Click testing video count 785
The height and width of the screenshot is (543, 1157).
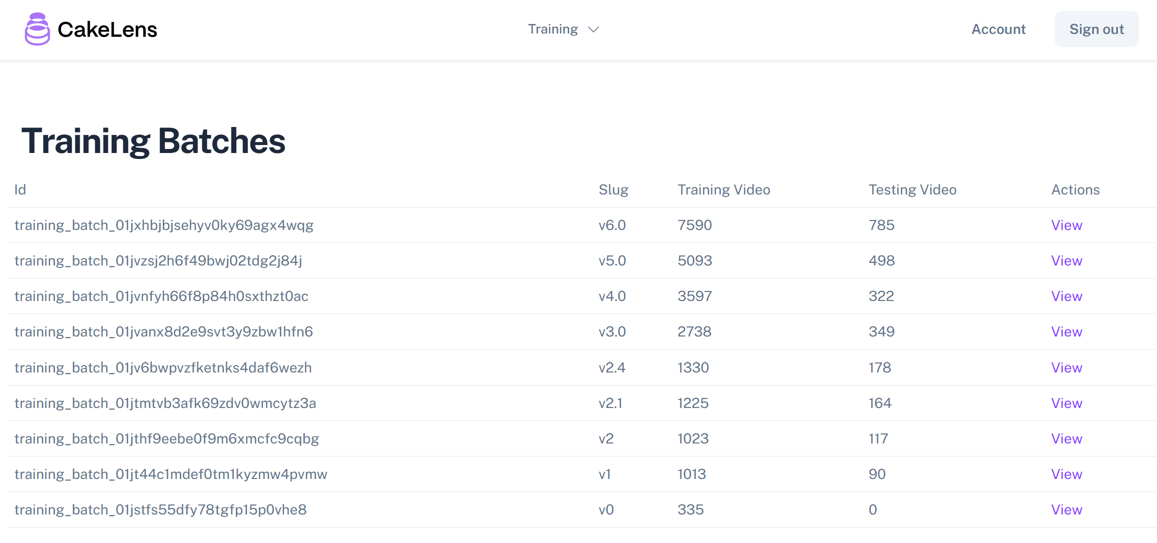point(881,225)
